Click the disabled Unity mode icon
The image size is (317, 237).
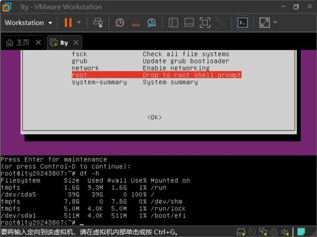click(x=221, y=23)
